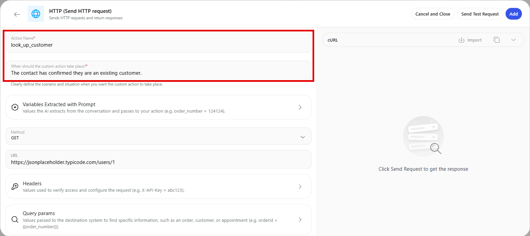530x236 pixels.
Task: Click the Query params magnifier icon
Action: pyautogui.click(x=15, y=219)
